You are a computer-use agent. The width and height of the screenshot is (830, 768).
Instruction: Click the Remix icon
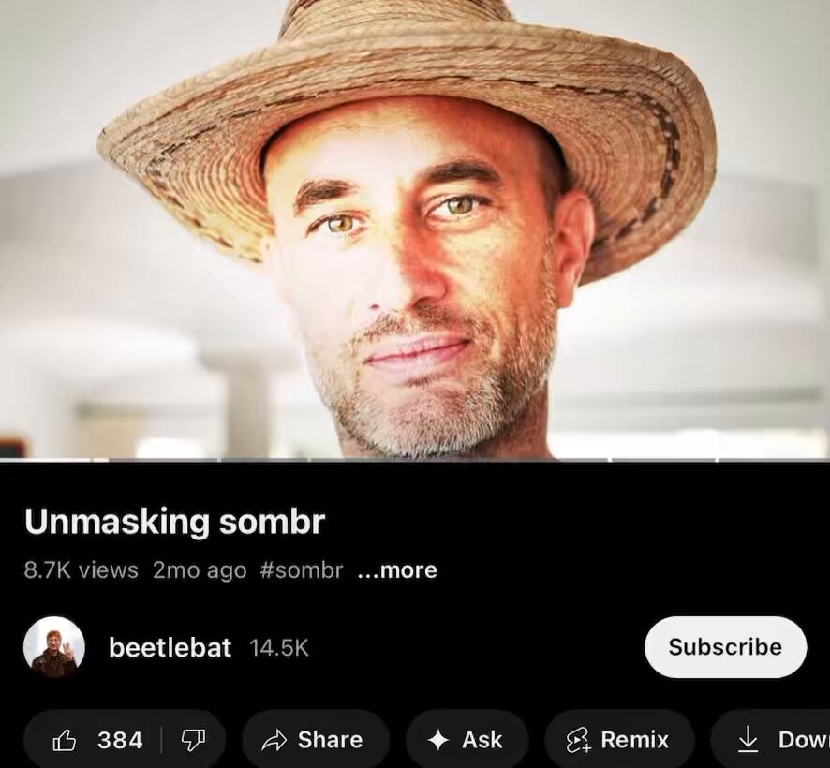578,740
